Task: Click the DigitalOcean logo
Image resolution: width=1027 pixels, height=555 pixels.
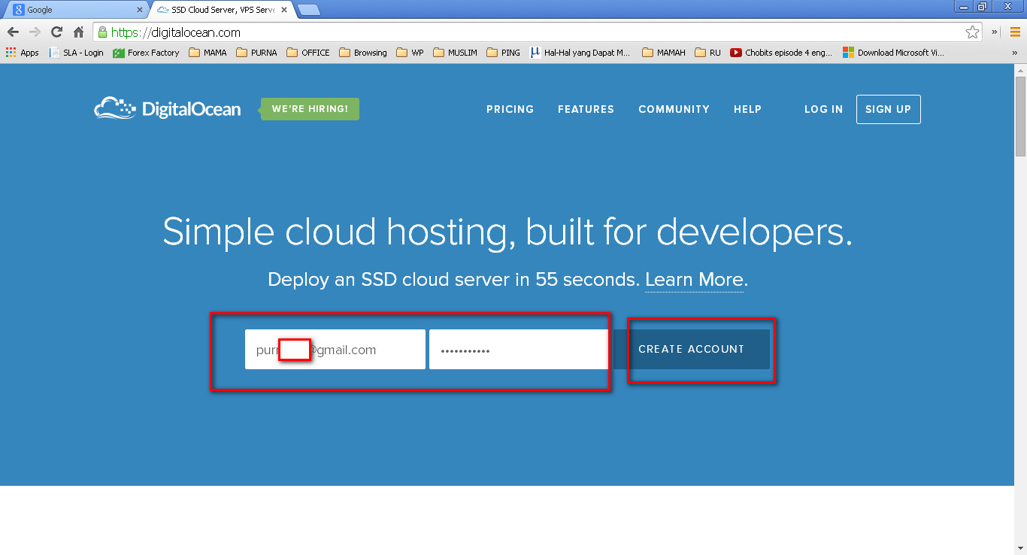Action: click(168, 109)
